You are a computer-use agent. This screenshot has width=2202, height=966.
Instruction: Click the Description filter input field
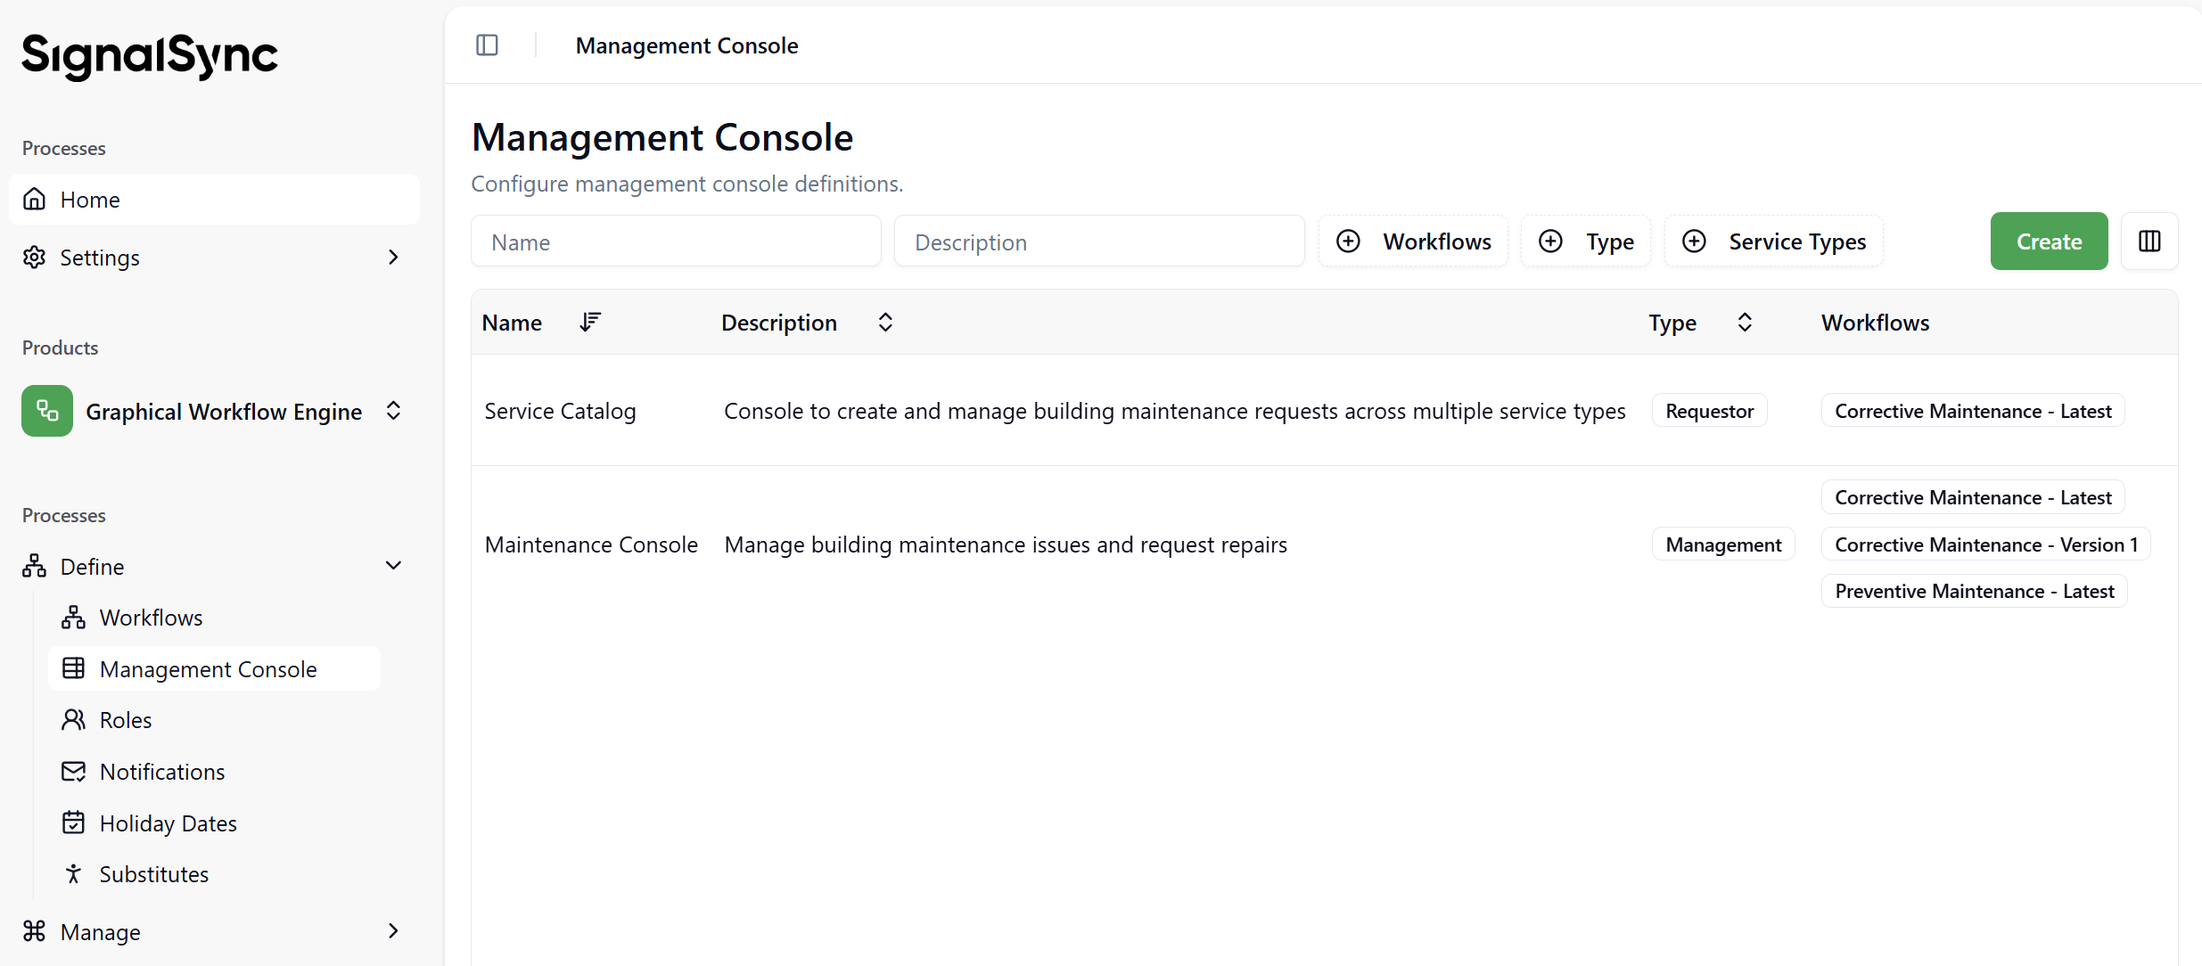click(x=1099, y=241)
